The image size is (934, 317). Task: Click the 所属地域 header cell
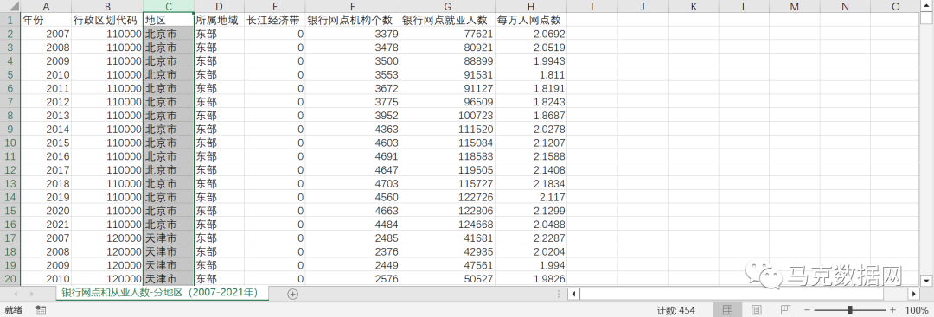coord(219,20)
